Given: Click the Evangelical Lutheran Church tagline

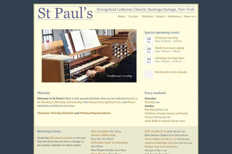Looking at the screenshot, I should pos(145,9).
